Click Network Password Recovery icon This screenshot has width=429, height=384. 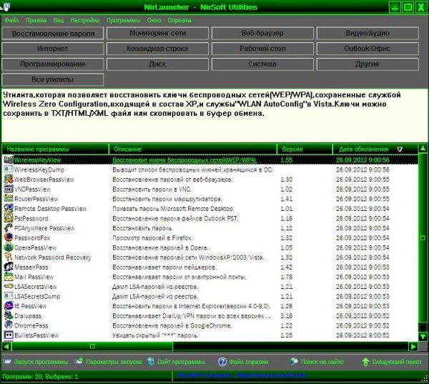coord(9,257)
